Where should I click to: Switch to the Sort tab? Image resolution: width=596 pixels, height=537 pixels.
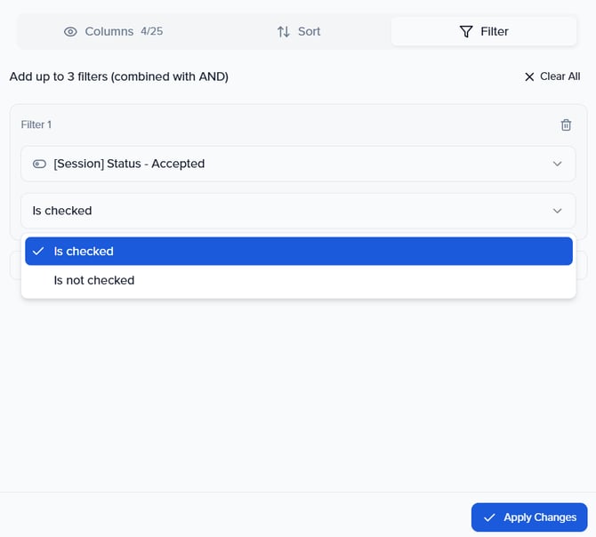pyautogui.click(x=298, y=32)
